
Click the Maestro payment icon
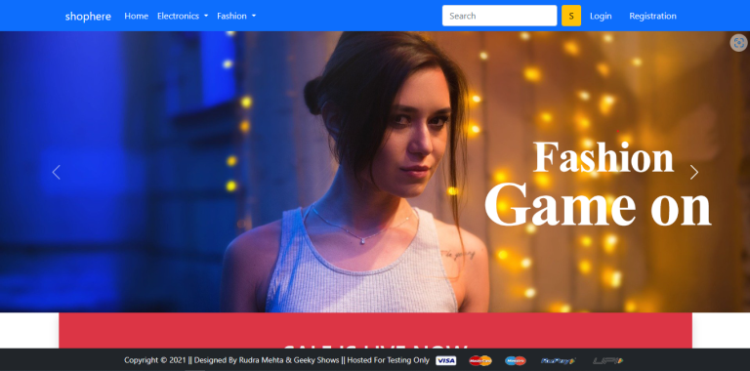point(516,360)
